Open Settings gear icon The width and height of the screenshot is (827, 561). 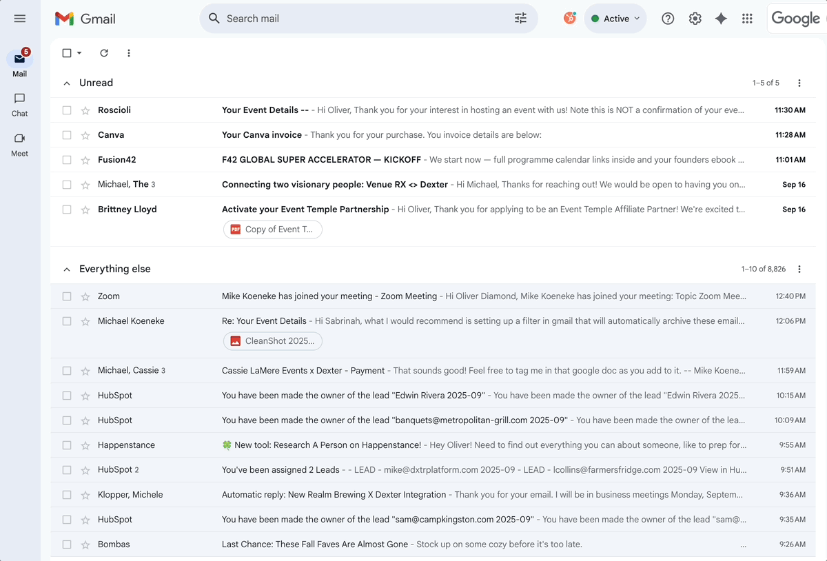[x=695, y=19]
